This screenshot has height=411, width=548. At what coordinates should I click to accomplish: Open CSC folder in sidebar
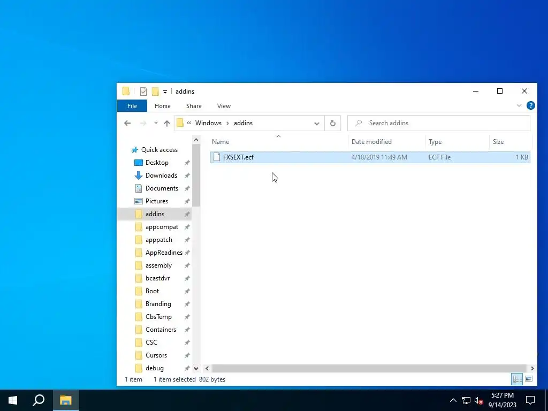151,342
